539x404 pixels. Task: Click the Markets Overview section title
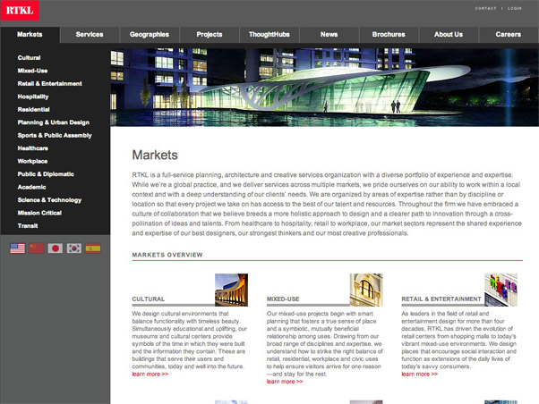(x=167, y=255)
